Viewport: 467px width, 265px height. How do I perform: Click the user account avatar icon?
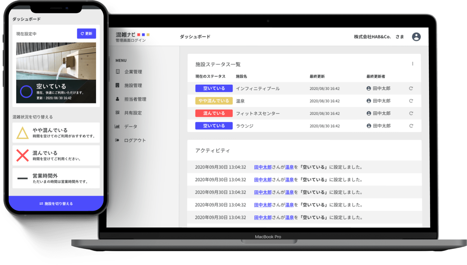pos(416,37)
